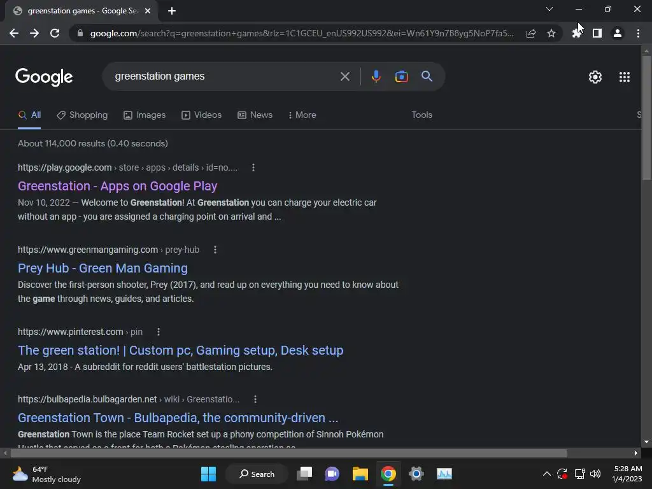Clear the search box text
The width and height of the screenshot is (652, 489).
(344, 76)
